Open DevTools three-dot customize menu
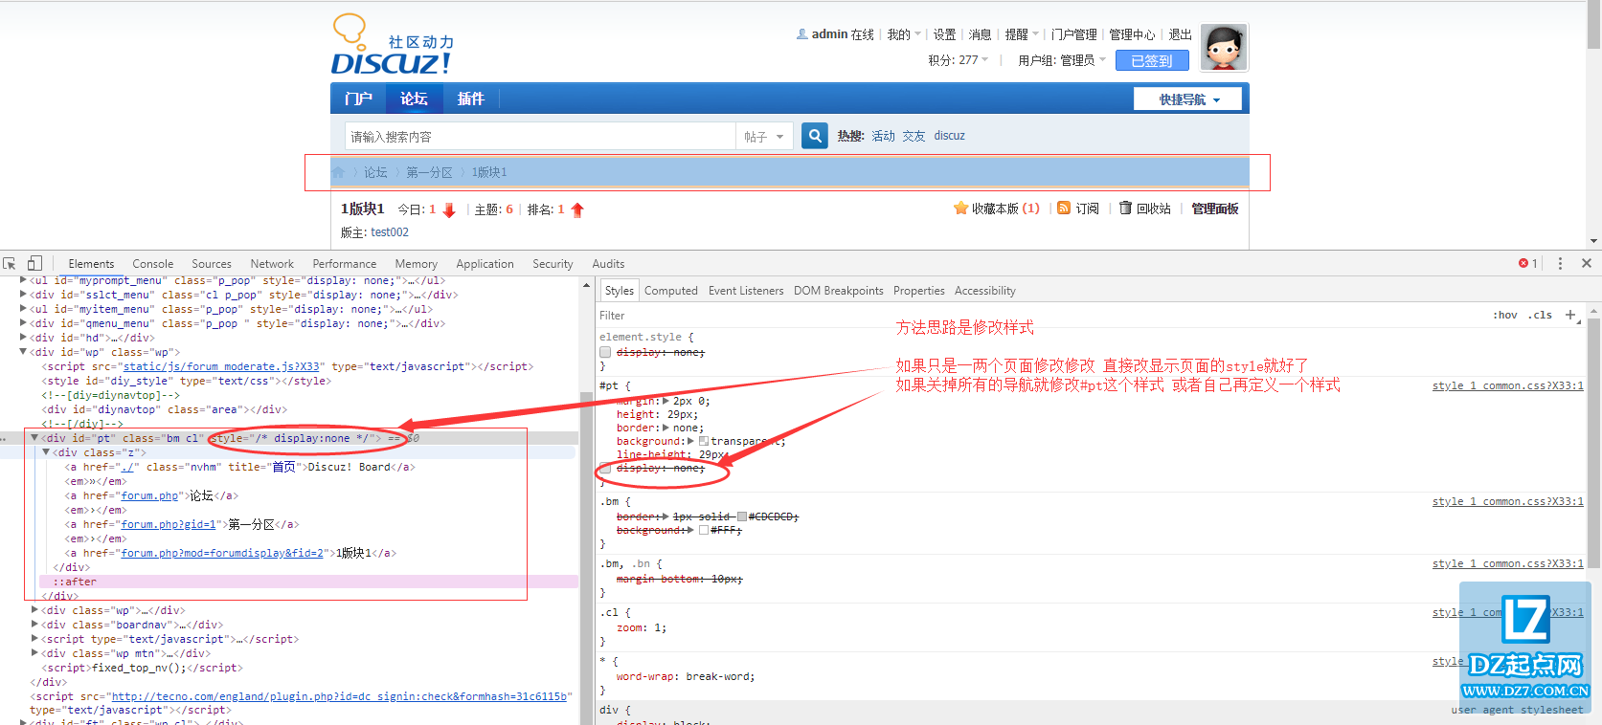 tap(1560, 263)
